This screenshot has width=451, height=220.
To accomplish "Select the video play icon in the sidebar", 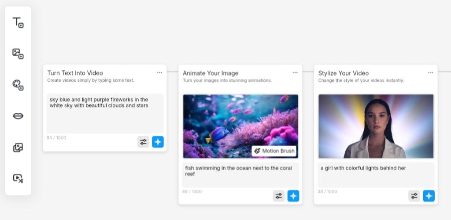I will click(x=18, y=178).
